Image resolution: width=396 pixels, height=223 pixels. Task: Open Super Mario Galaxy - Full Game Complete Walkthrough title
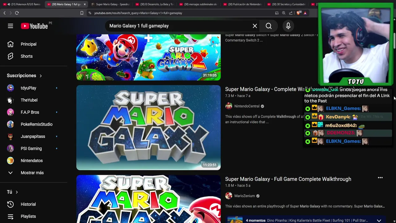(x=288, y=179)
